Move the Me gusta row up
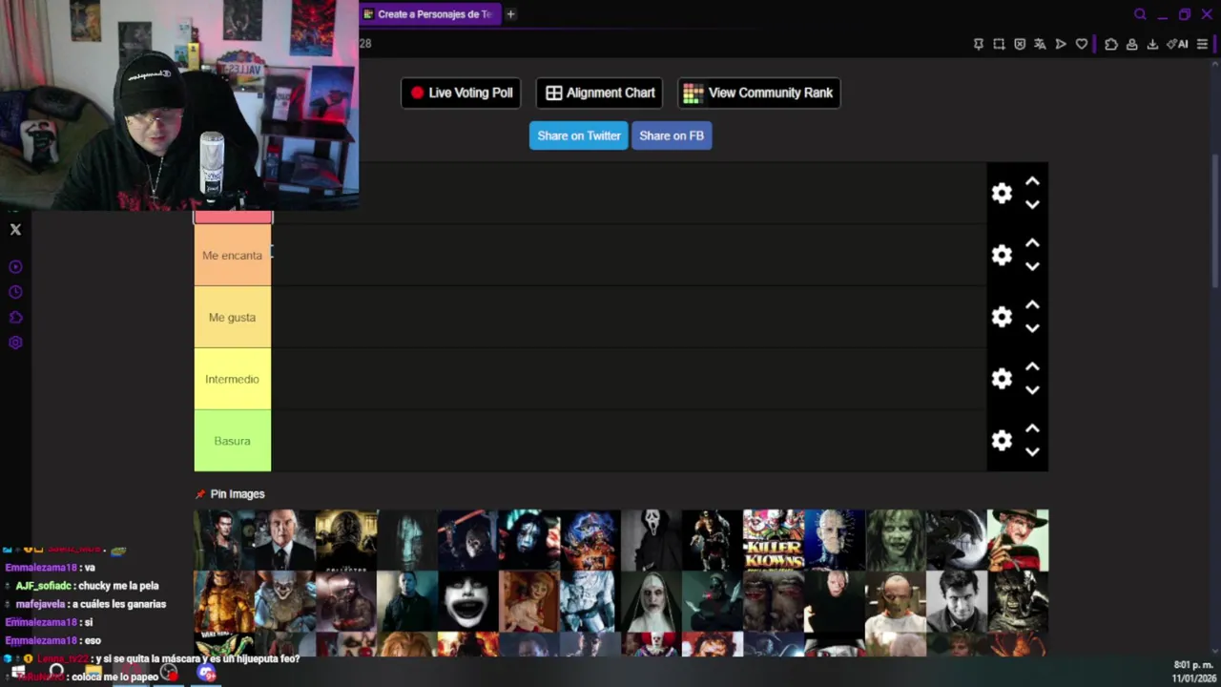1221x687 pixels. pyautogui.click(x=1032, y=305)
